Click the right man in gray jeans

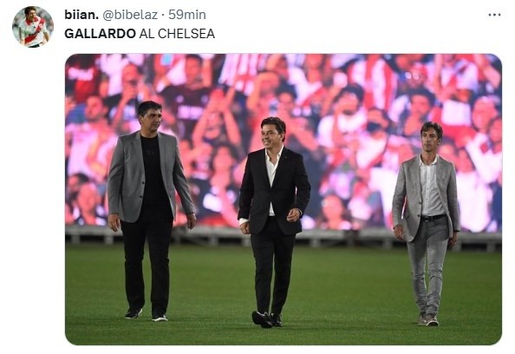coord(426,224)
